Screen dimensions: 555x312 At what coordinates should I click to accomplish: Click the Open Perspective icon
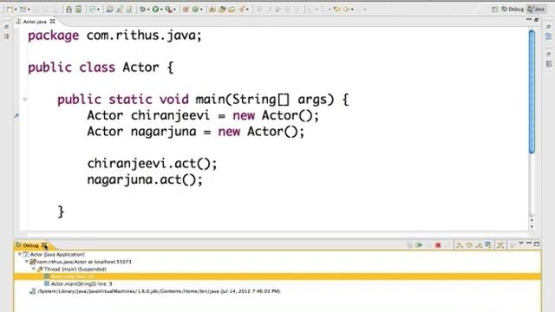tap(494, 10)
